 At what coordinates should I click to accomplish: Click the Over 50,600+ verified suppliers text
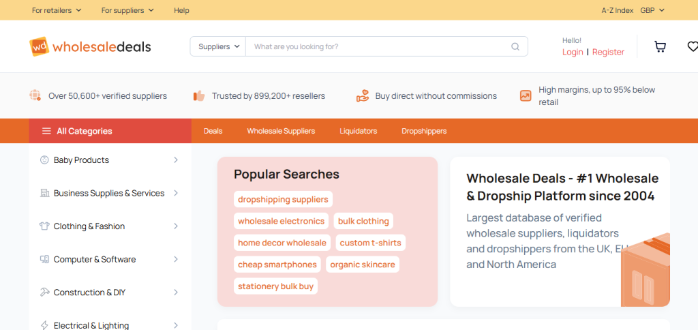pos(108,95)
